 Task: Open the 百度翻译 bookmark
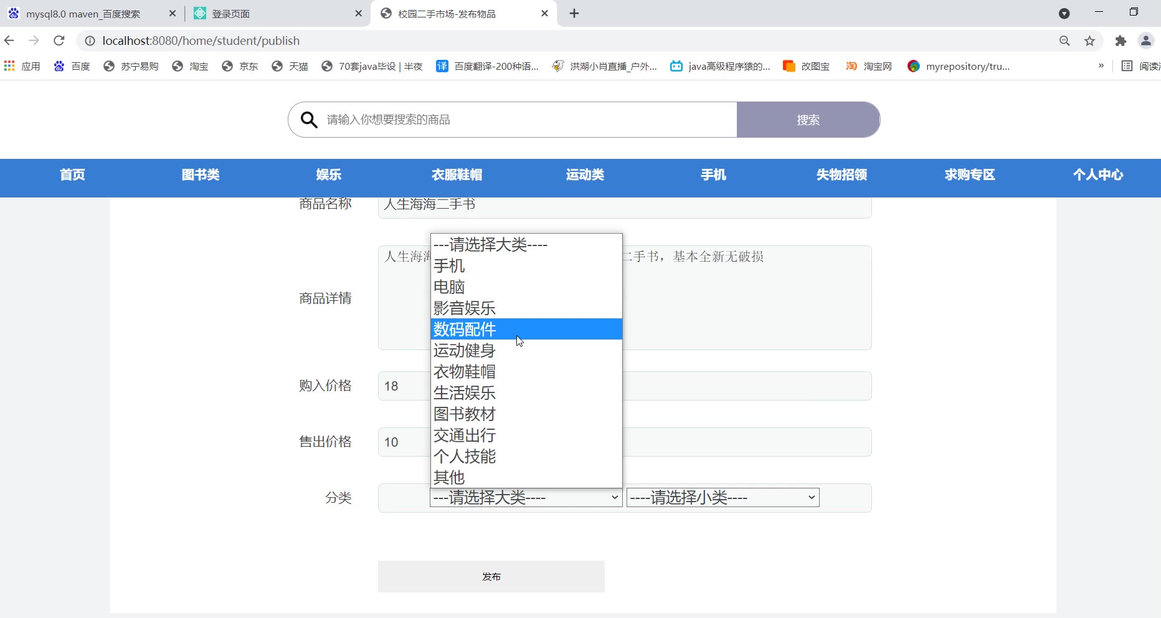487,66
